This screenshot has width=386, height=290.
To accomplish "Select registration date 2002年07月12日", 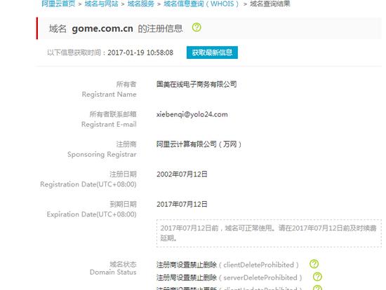I will 182,174.
